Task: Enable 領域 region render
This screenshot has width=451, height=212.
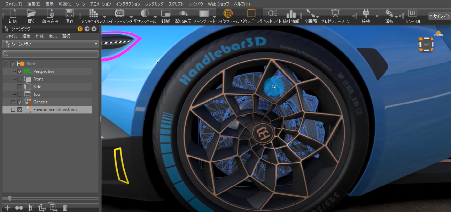Action: (x=165, y=16)
